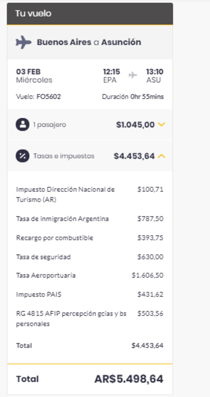Expand the 1 pasajero price breakdown chevron

tap(162, 124)
